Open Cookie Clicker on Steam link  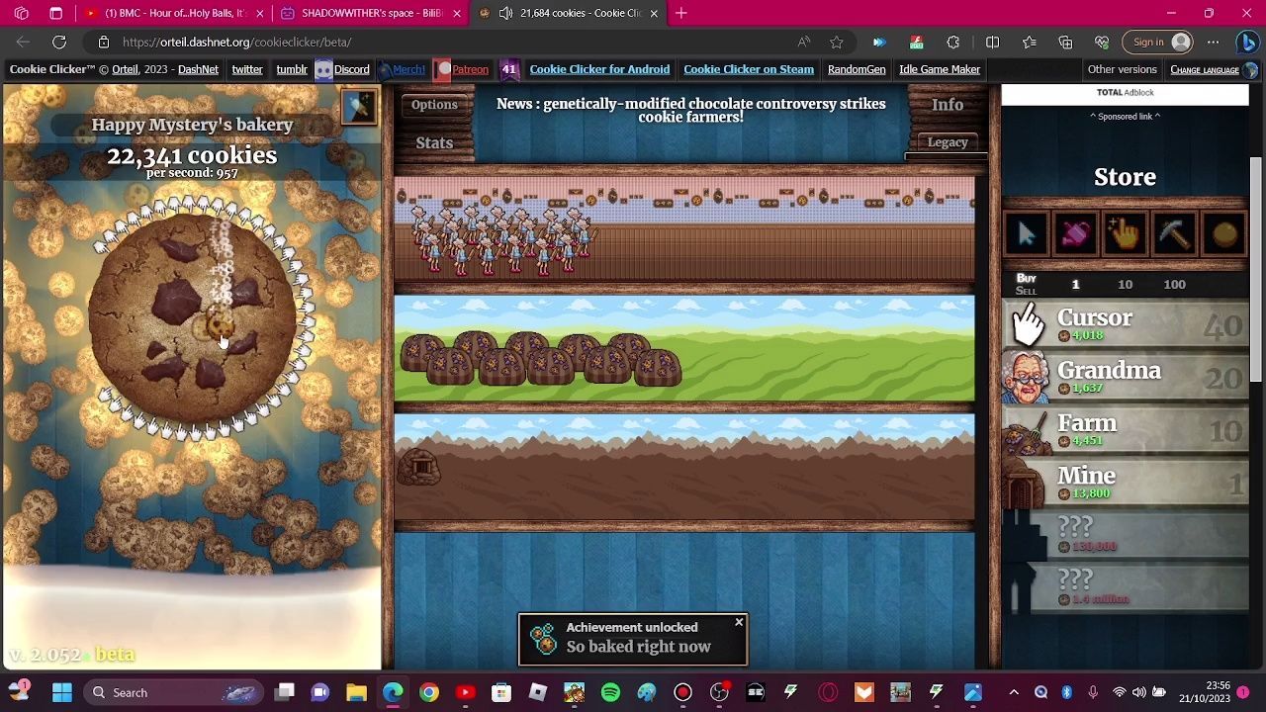click(749, 69)
